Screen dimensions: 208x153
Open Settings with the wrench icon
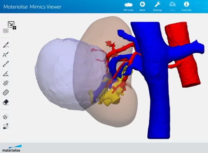click(x=157, y=7)
